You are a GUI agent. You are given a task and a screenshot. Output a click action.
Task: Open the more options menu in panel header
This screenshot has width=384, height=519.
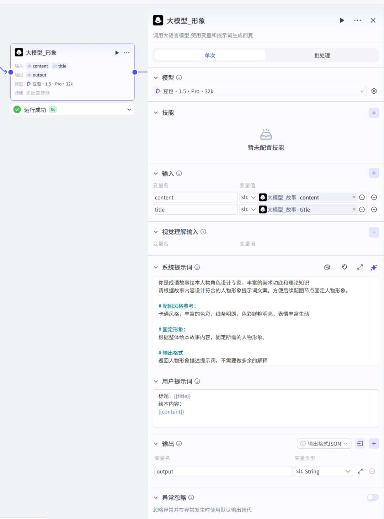pyautogui.click(x=357, y=20)
